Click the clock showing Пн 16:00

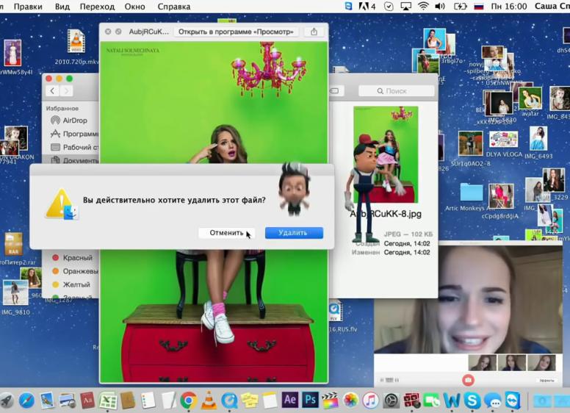tap(508, 6)
